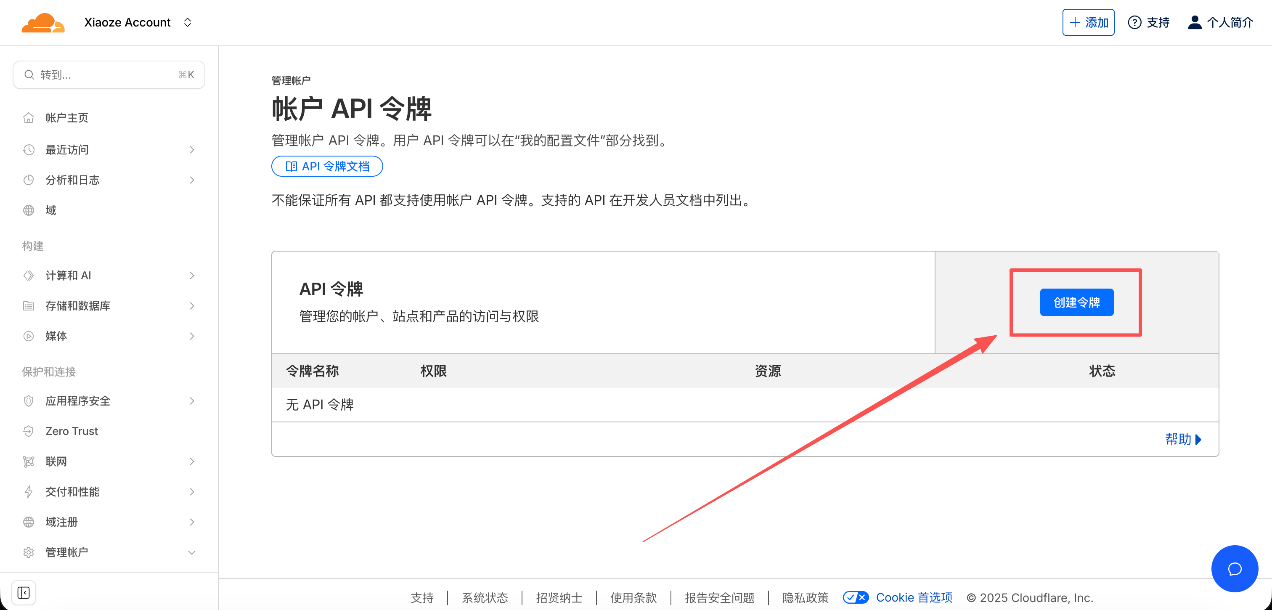Collapse the sidebar using bottom-left icon
Viewport: 1272px width, 610px height.
pos(23,592)
